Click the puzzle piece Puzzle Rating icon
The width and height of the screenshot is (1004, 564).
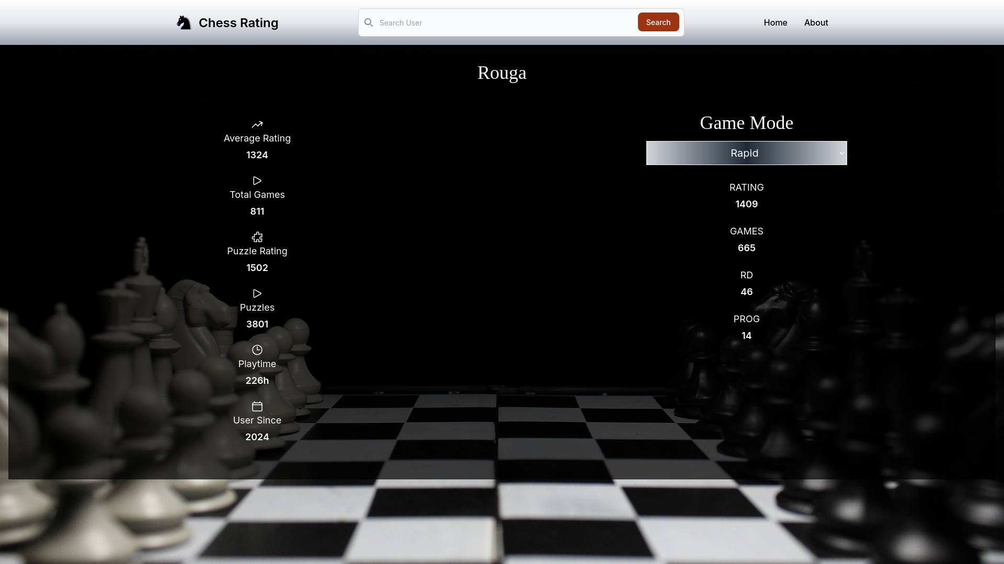(x=257, y=237)
